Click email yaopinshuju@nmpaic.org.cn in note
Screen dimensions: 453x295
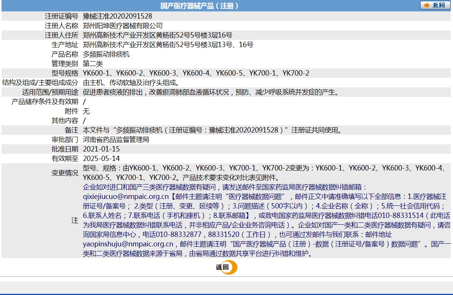(x=128, y=244)
